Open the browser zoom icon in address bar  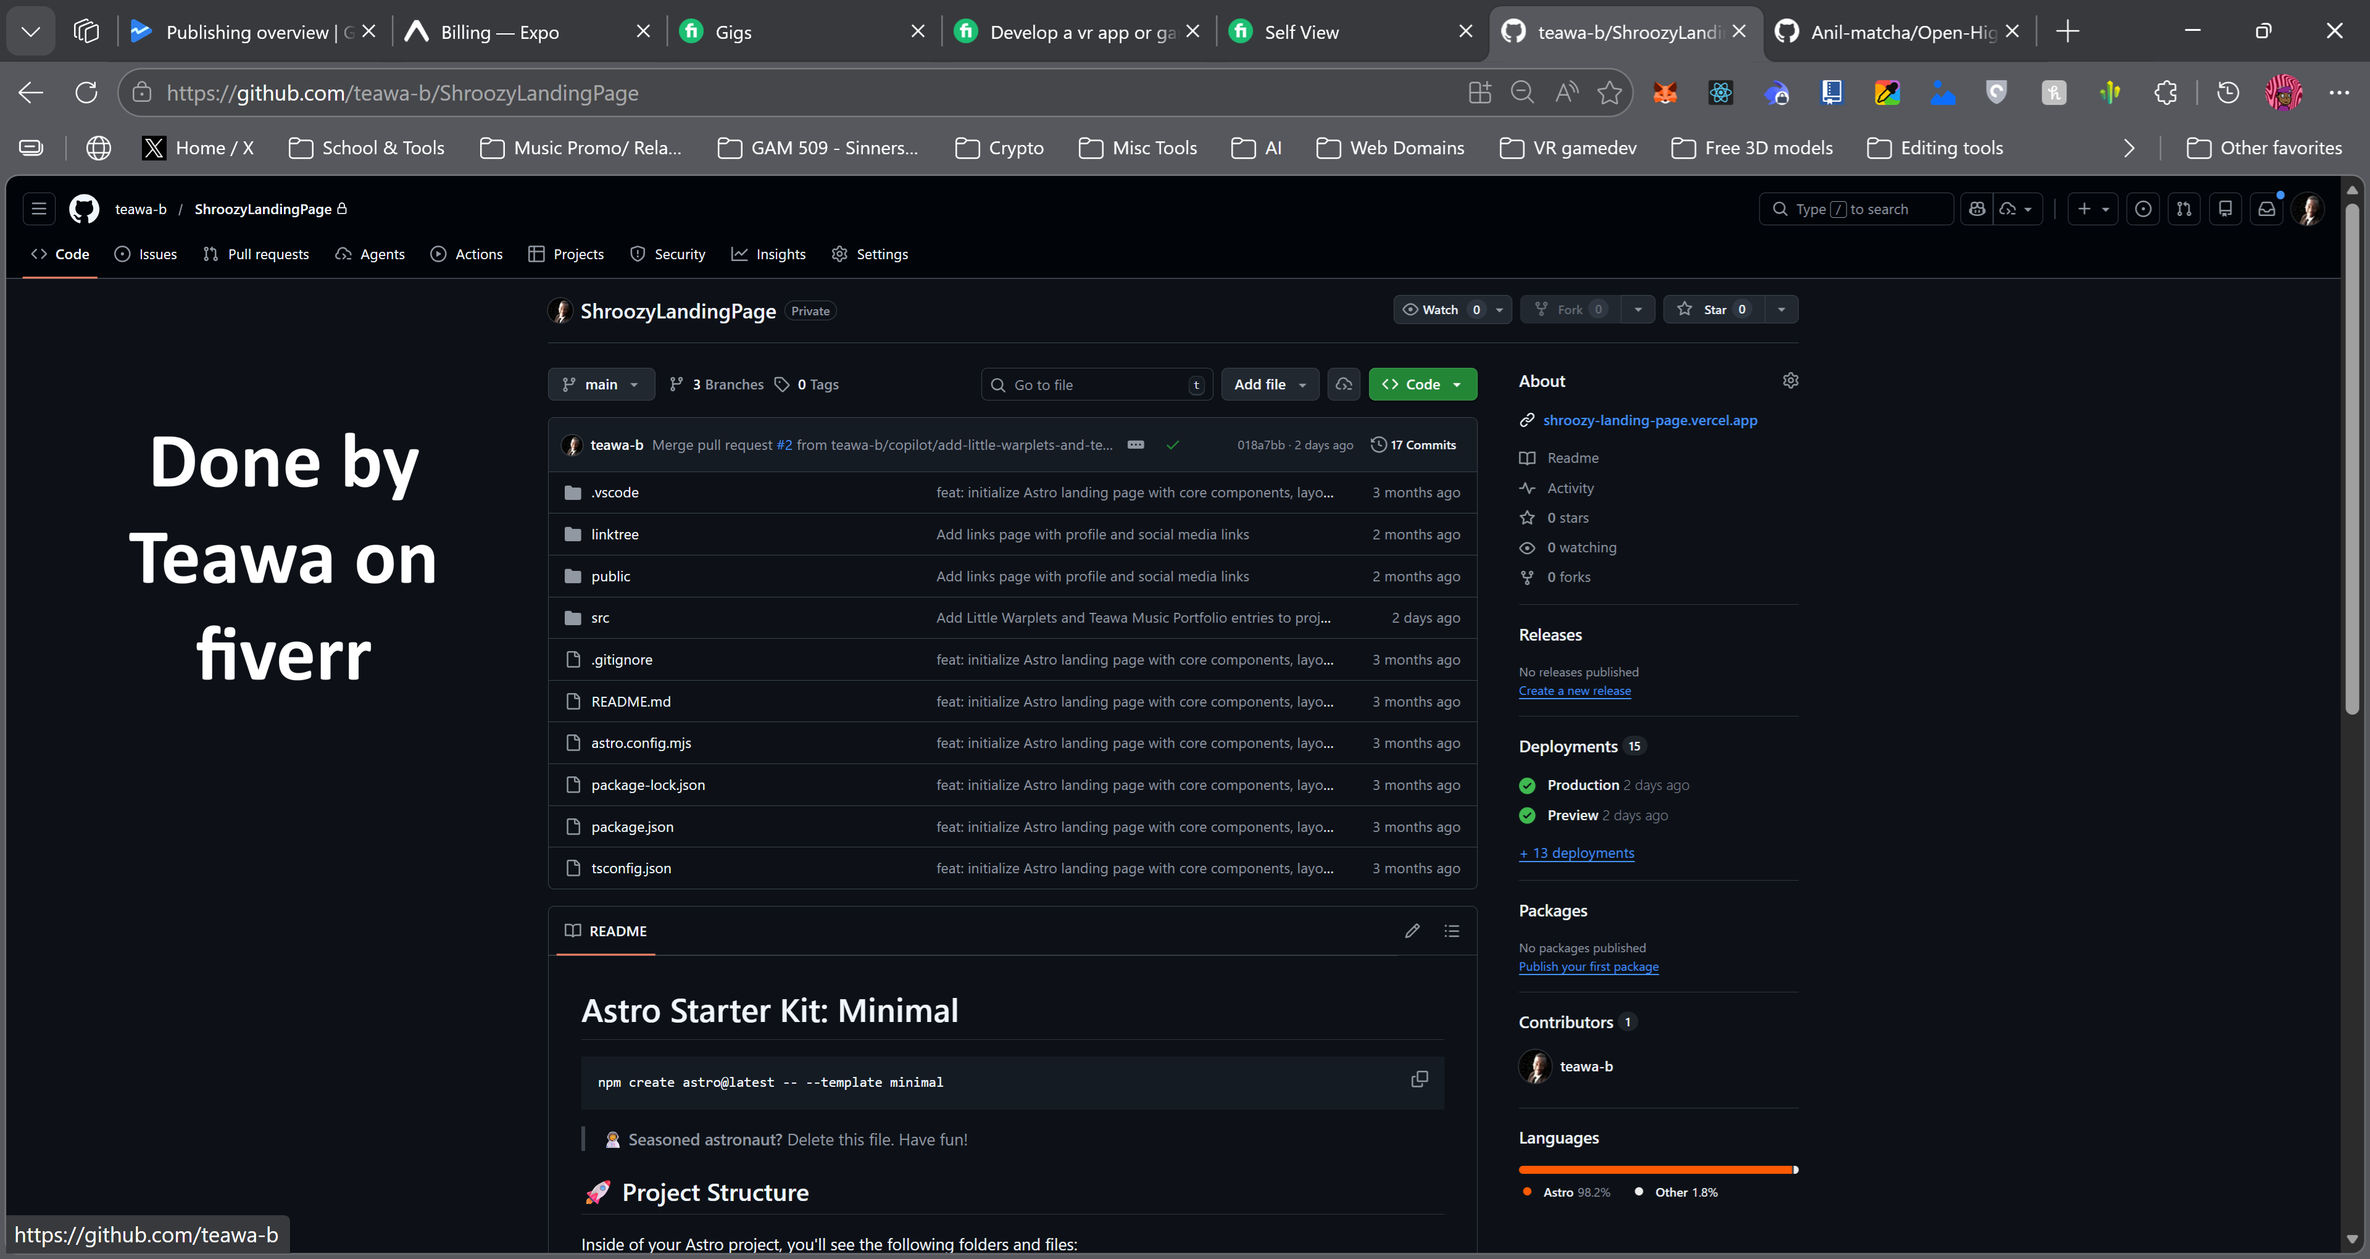point(1523,92)
